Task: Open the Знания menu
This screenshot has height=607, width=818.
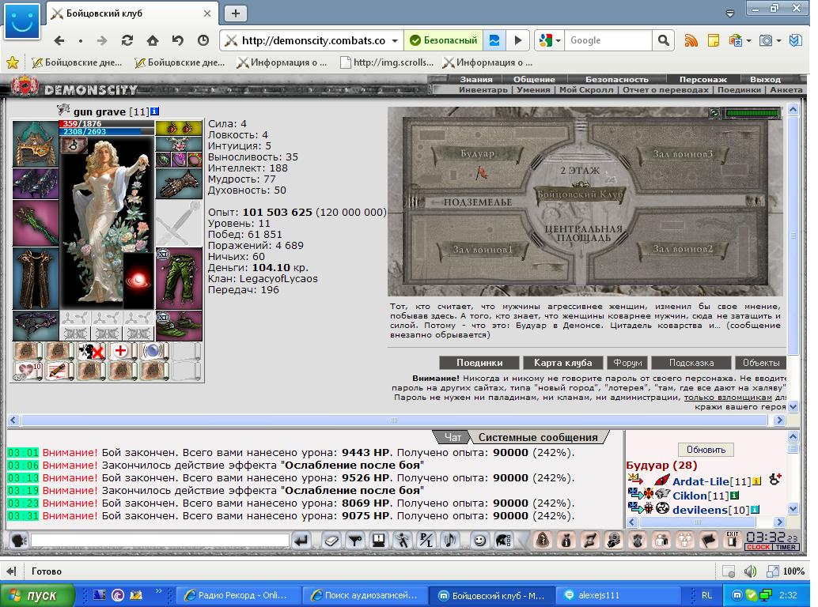Action: pyautogui.click(x=475, y=79)
